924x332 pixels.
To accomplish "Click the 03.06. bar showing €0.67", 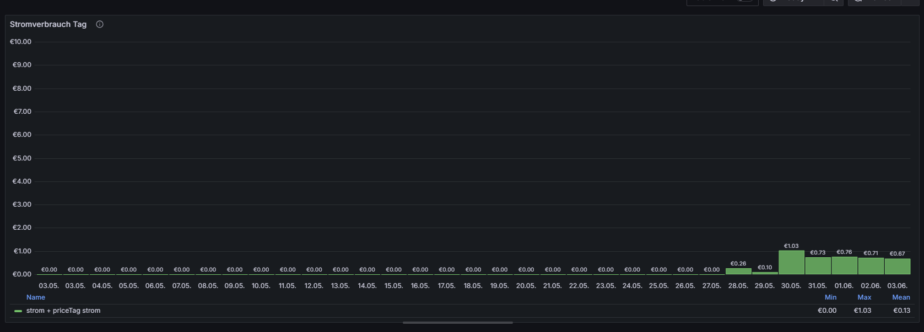I will pyautogui.click(x=897, y=267).
